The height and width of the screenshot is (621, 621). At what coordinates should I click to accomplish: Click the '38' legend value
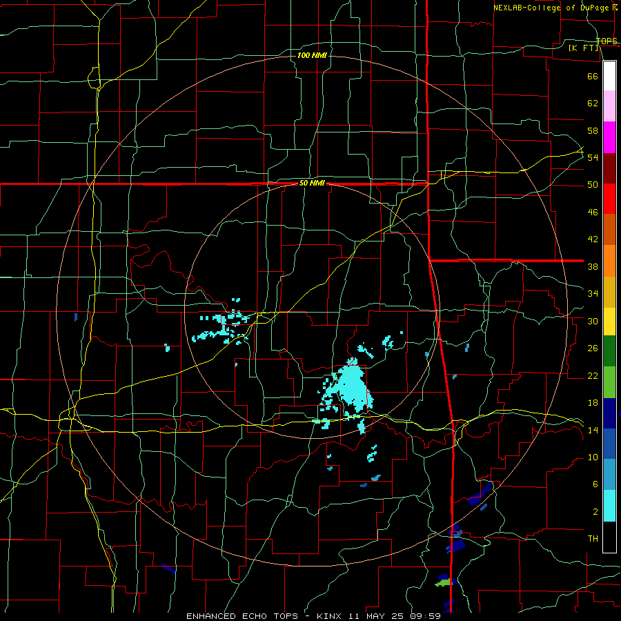593,266
